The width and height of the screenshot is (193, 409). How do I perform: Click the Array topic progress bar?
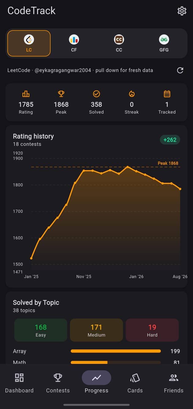[x=116, y=351]
